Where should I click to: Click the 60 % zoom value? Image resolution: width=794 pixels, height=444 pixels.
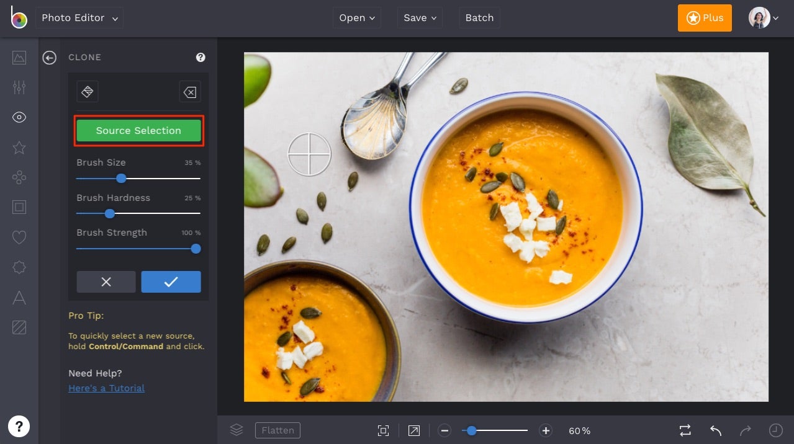tap(580, 431)
